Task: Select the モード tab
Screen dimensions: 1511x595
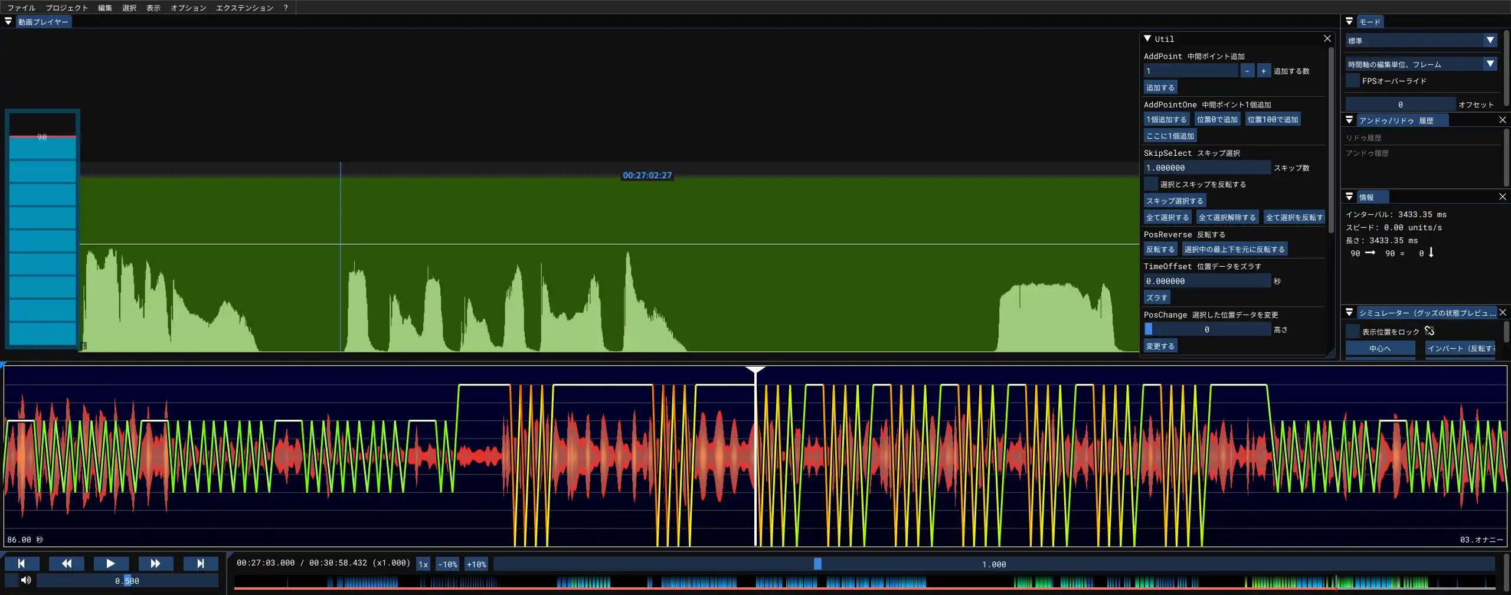Action: pos(1370,22)
